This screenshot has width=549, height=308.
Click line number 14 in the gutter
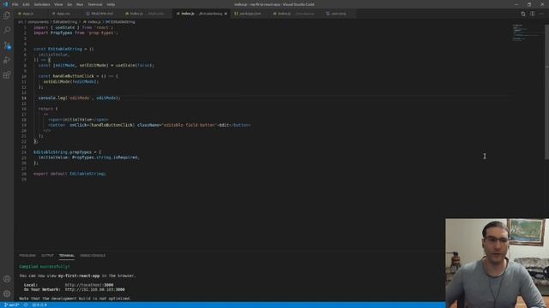[24, 98]
